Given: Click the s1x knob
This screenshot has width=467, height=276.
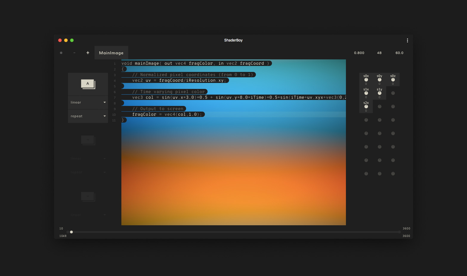Looking at the screenshot, I should pos(366,93).
